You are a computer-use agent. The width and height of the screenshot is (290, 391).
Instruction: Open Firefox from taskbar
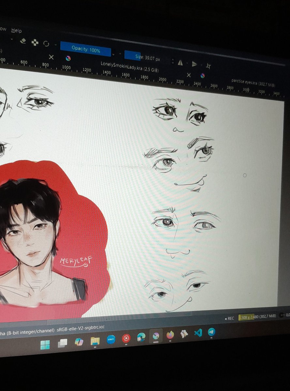click(170, 335)
